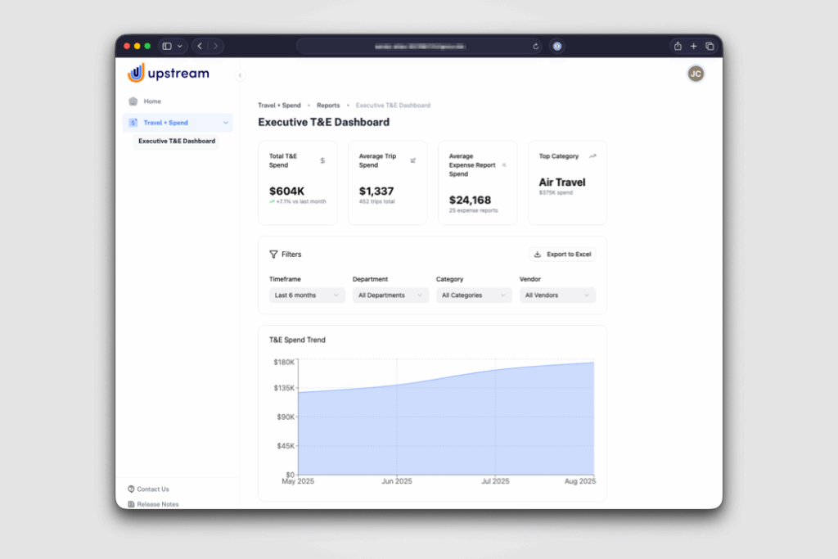Open the All Departments dropdown
The height and width of the screenshot is (559, 838).
[390, 295]
